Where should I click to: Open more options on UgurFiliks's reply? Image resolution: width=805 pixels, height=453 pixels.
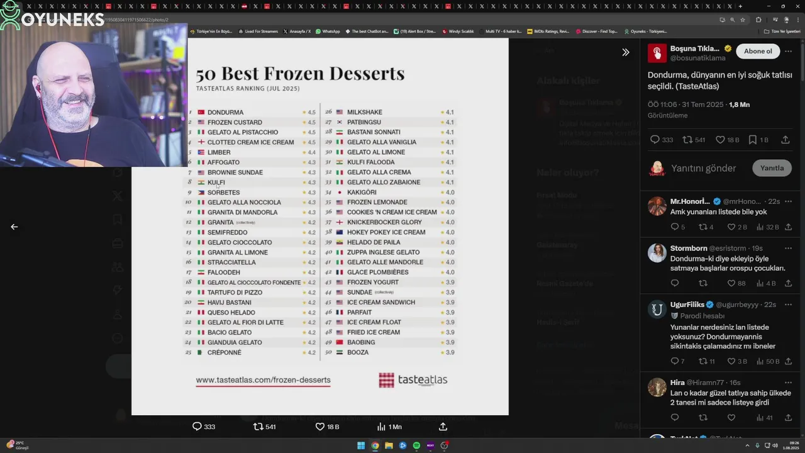click(788, 305)
